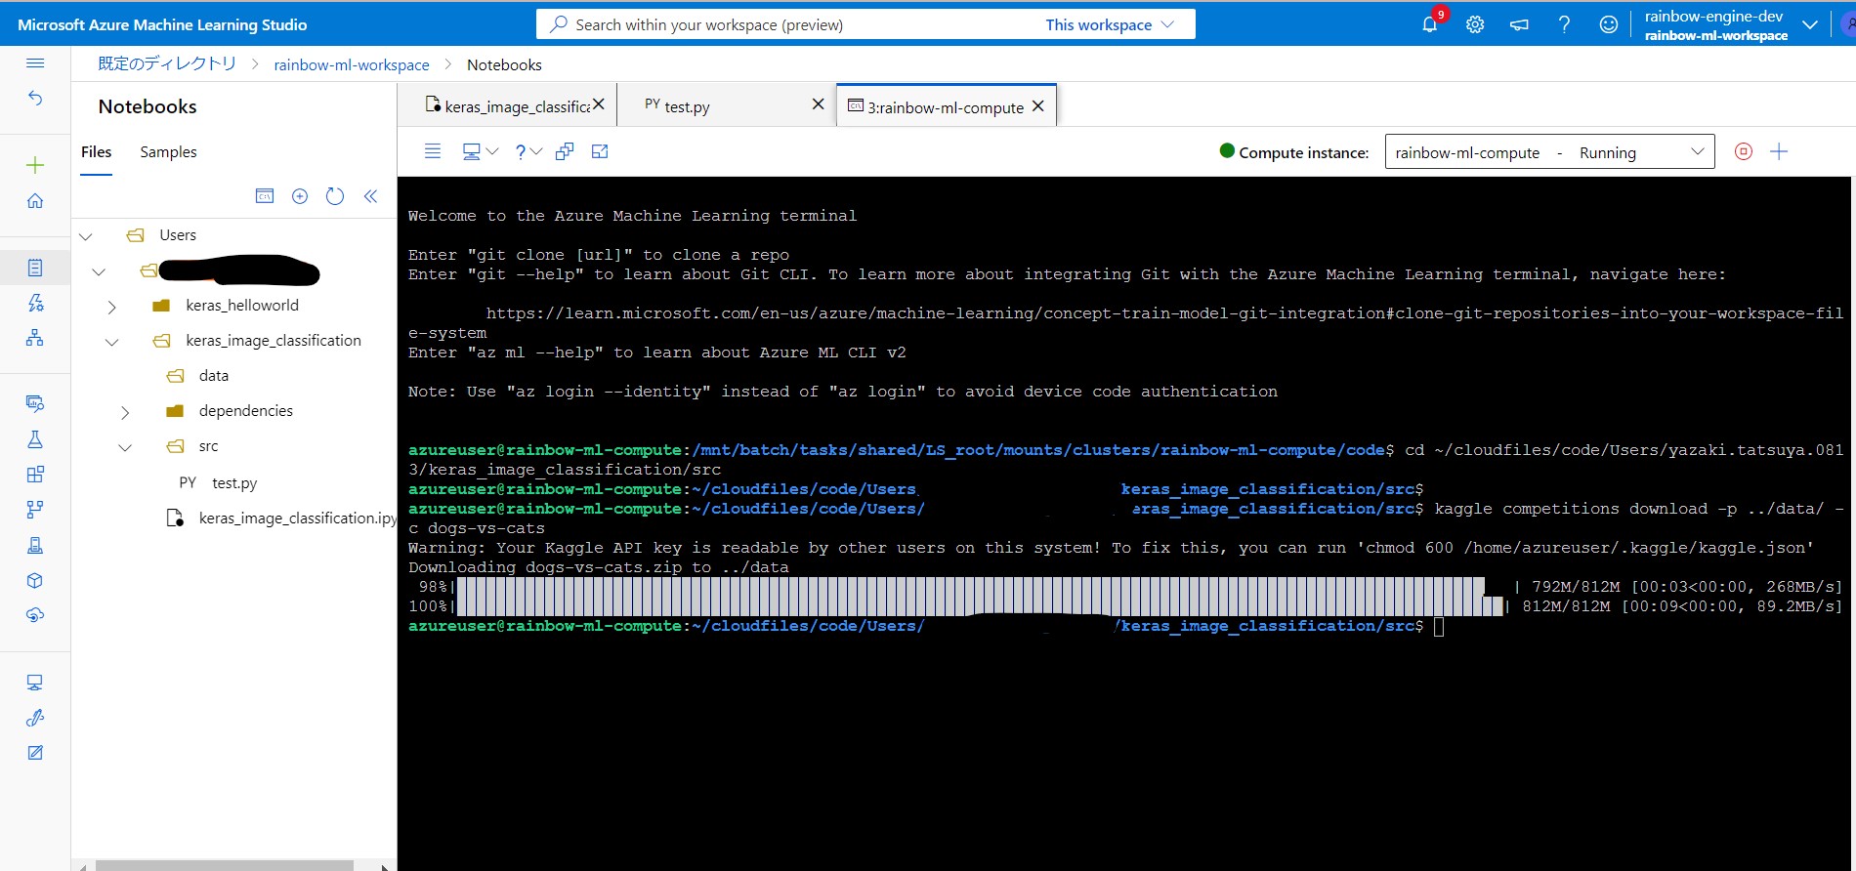Select the data folder in tree
The height and width of the screenshot is (871, 1856).
213,376
